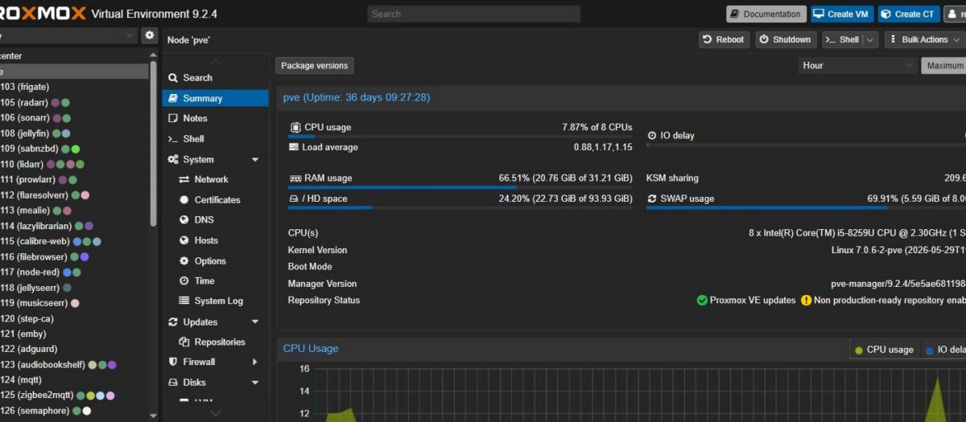The image size is (966, 422).
Task: Click the disk icon beside Disks
Action: coord(173,383)
